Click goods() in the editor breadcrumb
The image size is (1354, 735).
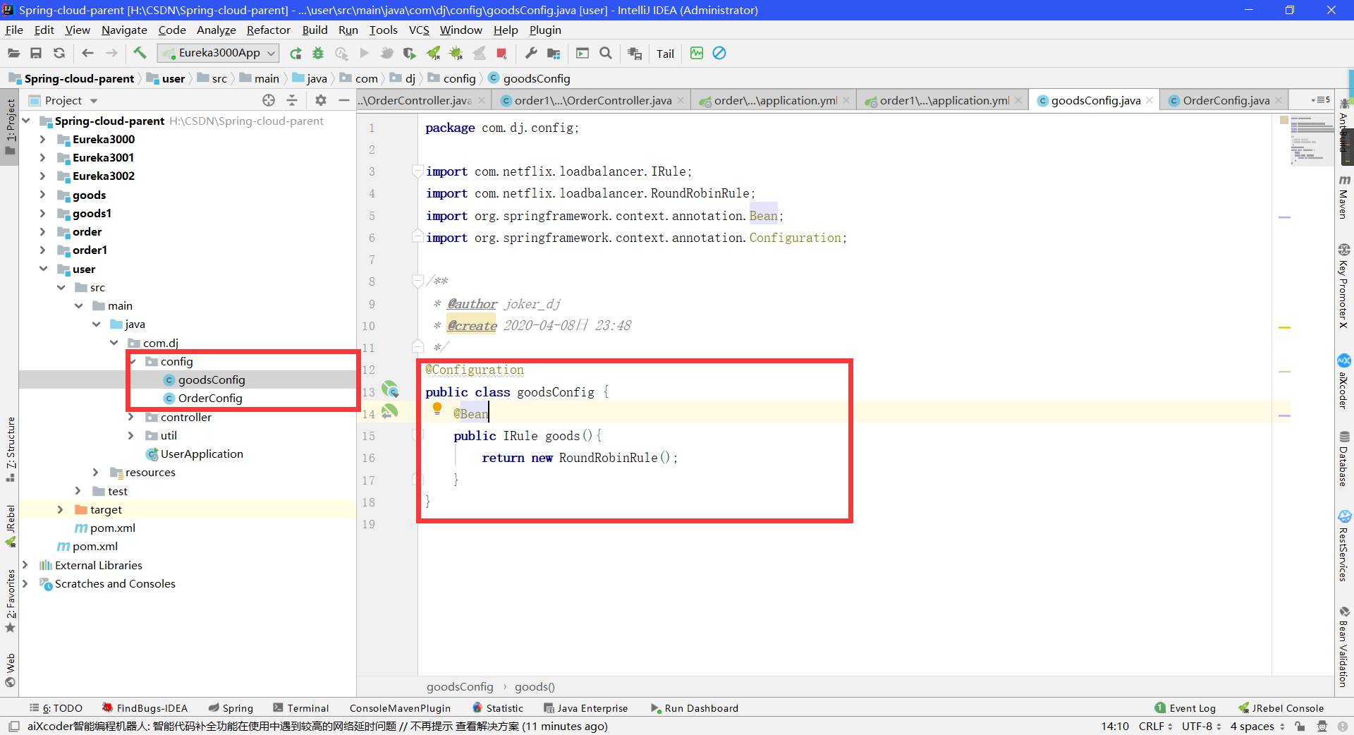click(x=535, y=686)
